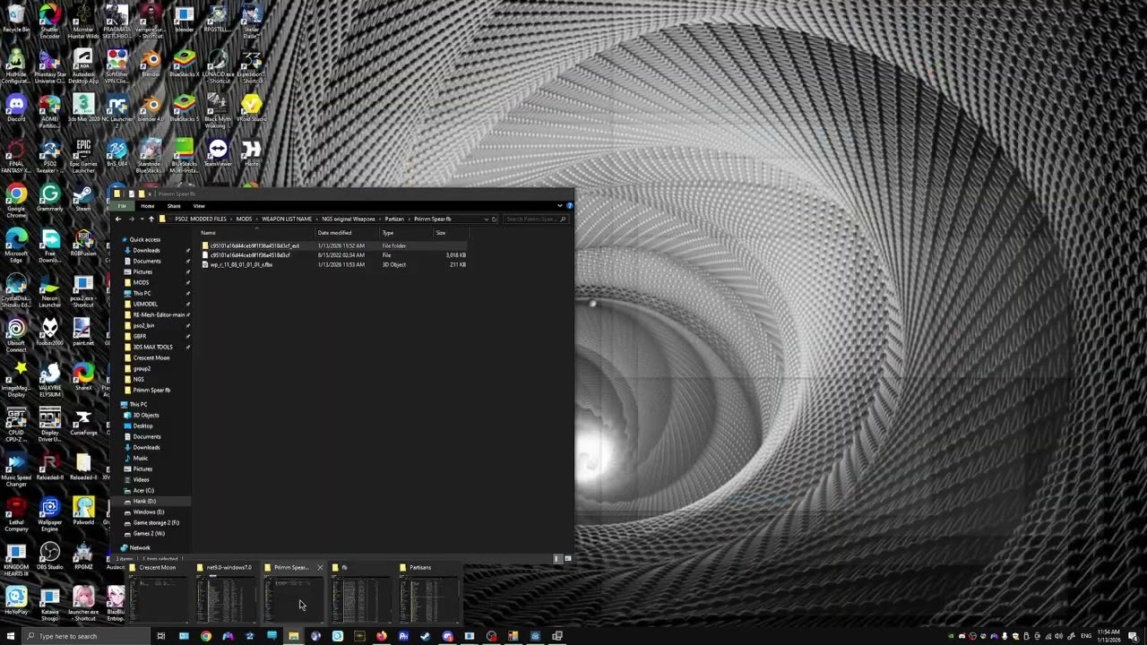Open Palworld desktop shortcut
This screenshot has width=1147, height=645.
coord(83,512)
